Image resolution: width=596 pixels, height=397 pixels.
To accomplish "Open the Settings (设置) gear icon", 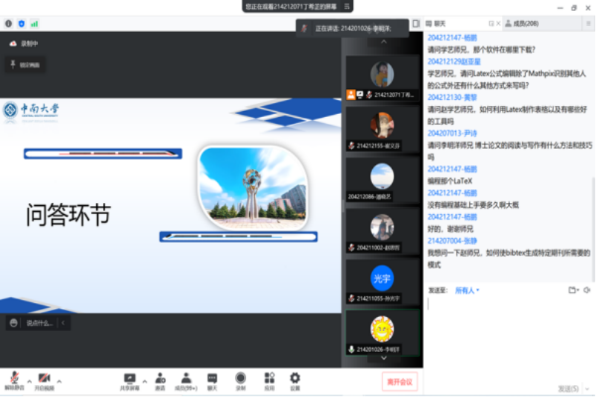I will 295,381.
